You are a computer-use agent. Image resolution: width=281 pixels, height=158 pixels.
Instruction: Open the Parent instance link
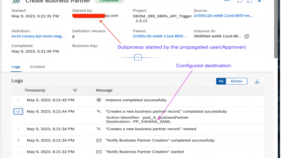point(160,36)
